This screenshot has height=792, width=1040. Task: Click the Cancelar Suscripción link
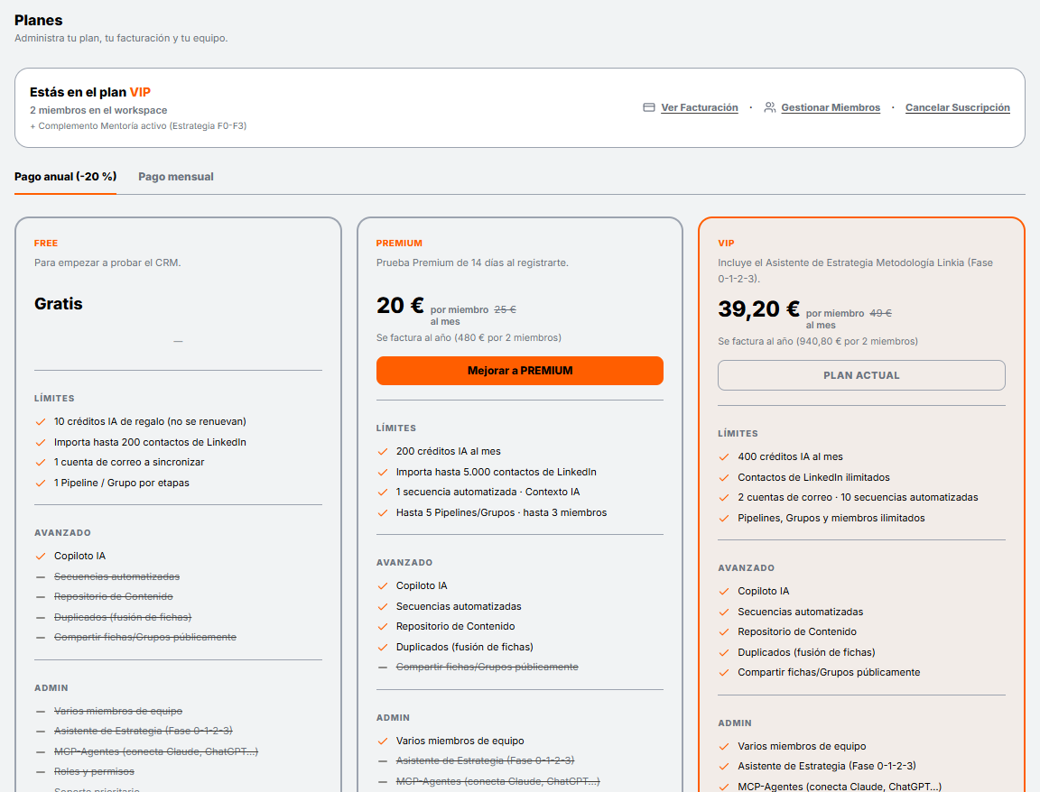[957, 107]
